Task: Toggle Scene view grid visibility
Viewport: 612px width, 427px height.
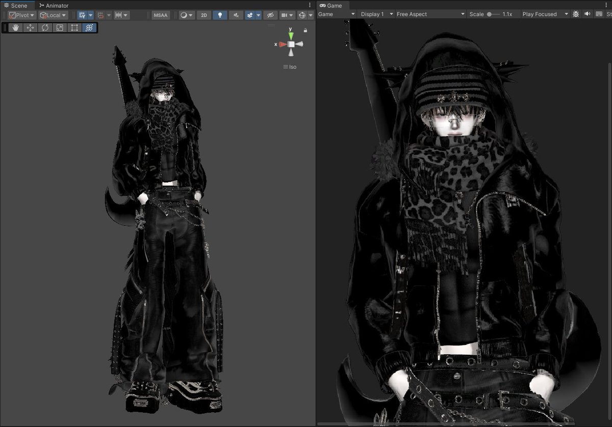Action: click(82, 15)
